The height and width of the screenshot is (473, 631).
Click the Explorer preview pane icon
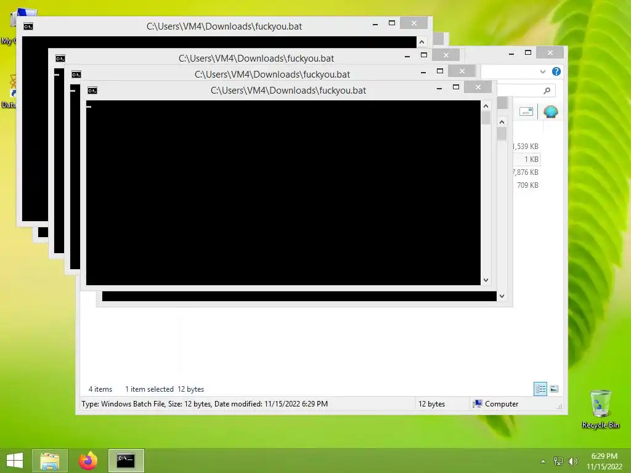coord(526,111)
